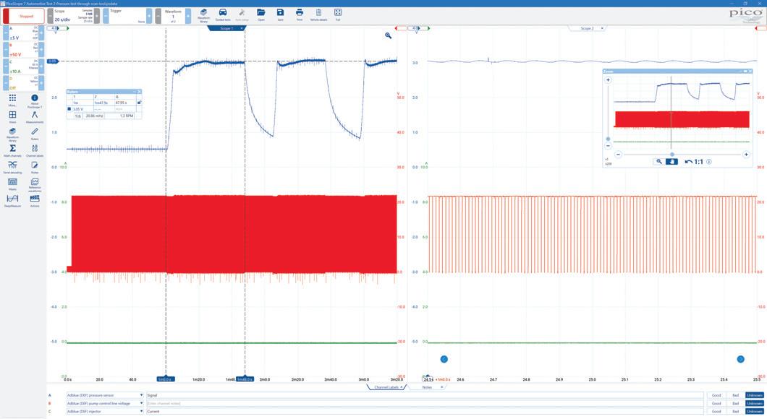Set channel A status to Unknown
Screen dimensions: 767x419
tap(754, 395)
